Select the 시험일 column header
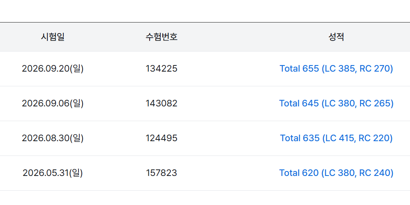This screenshot has width=410, height=205. point(53,37)
